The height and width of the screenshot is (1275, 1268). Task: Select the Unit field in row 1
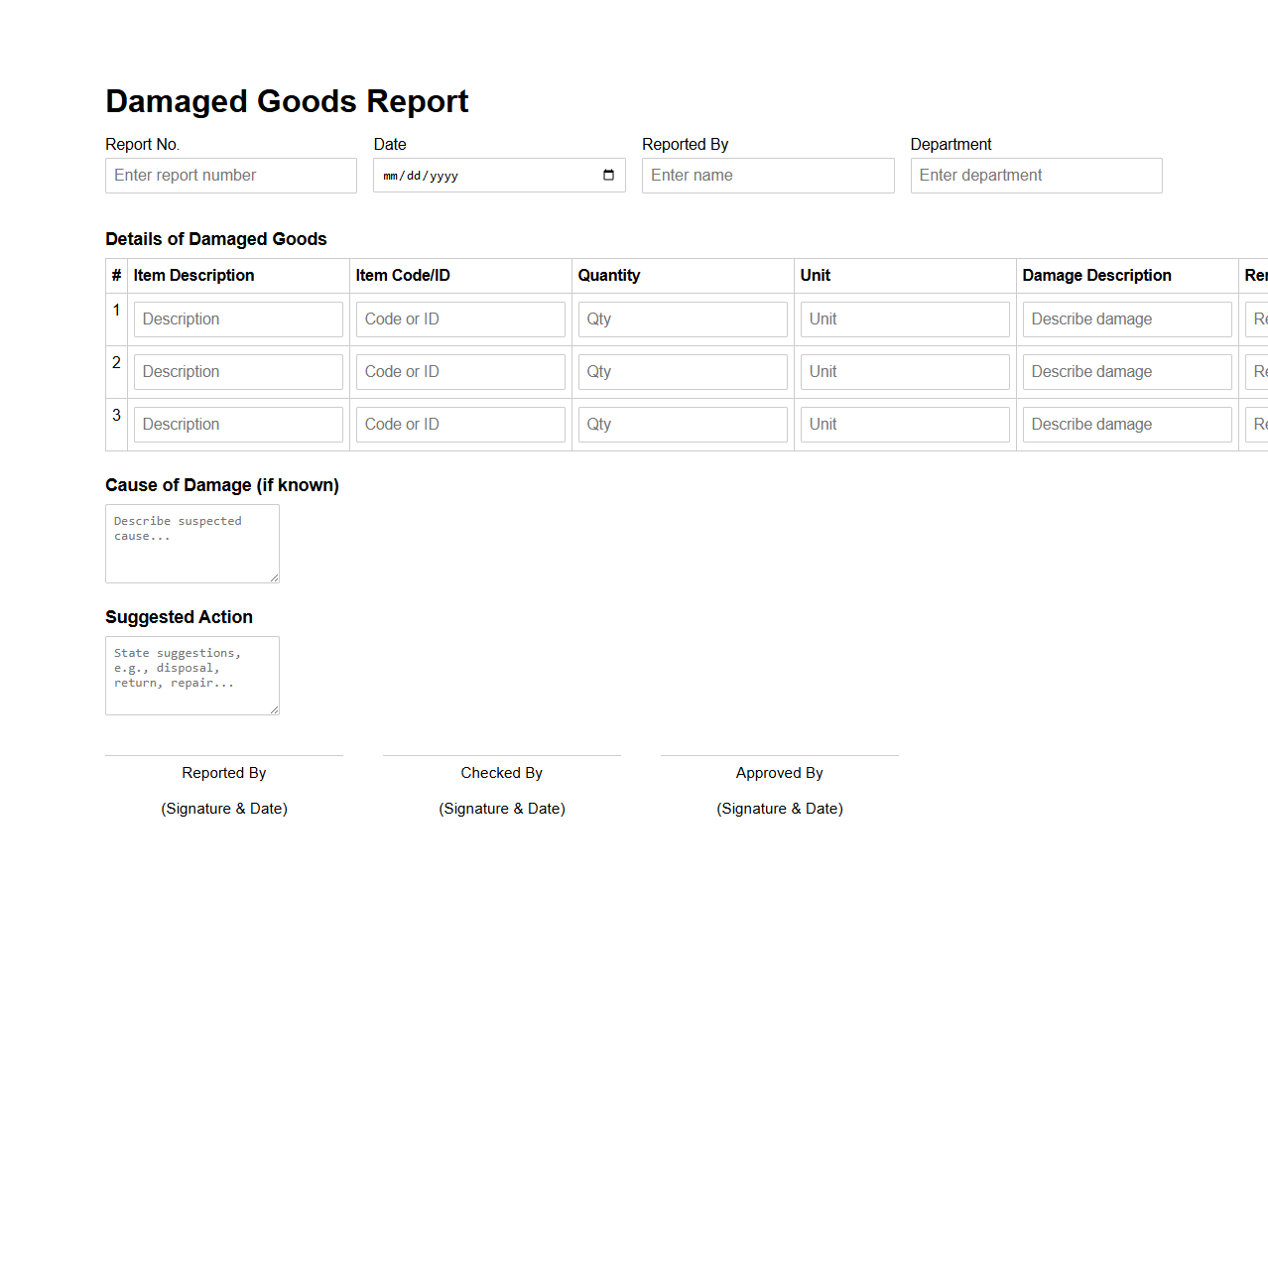[904, 319]
